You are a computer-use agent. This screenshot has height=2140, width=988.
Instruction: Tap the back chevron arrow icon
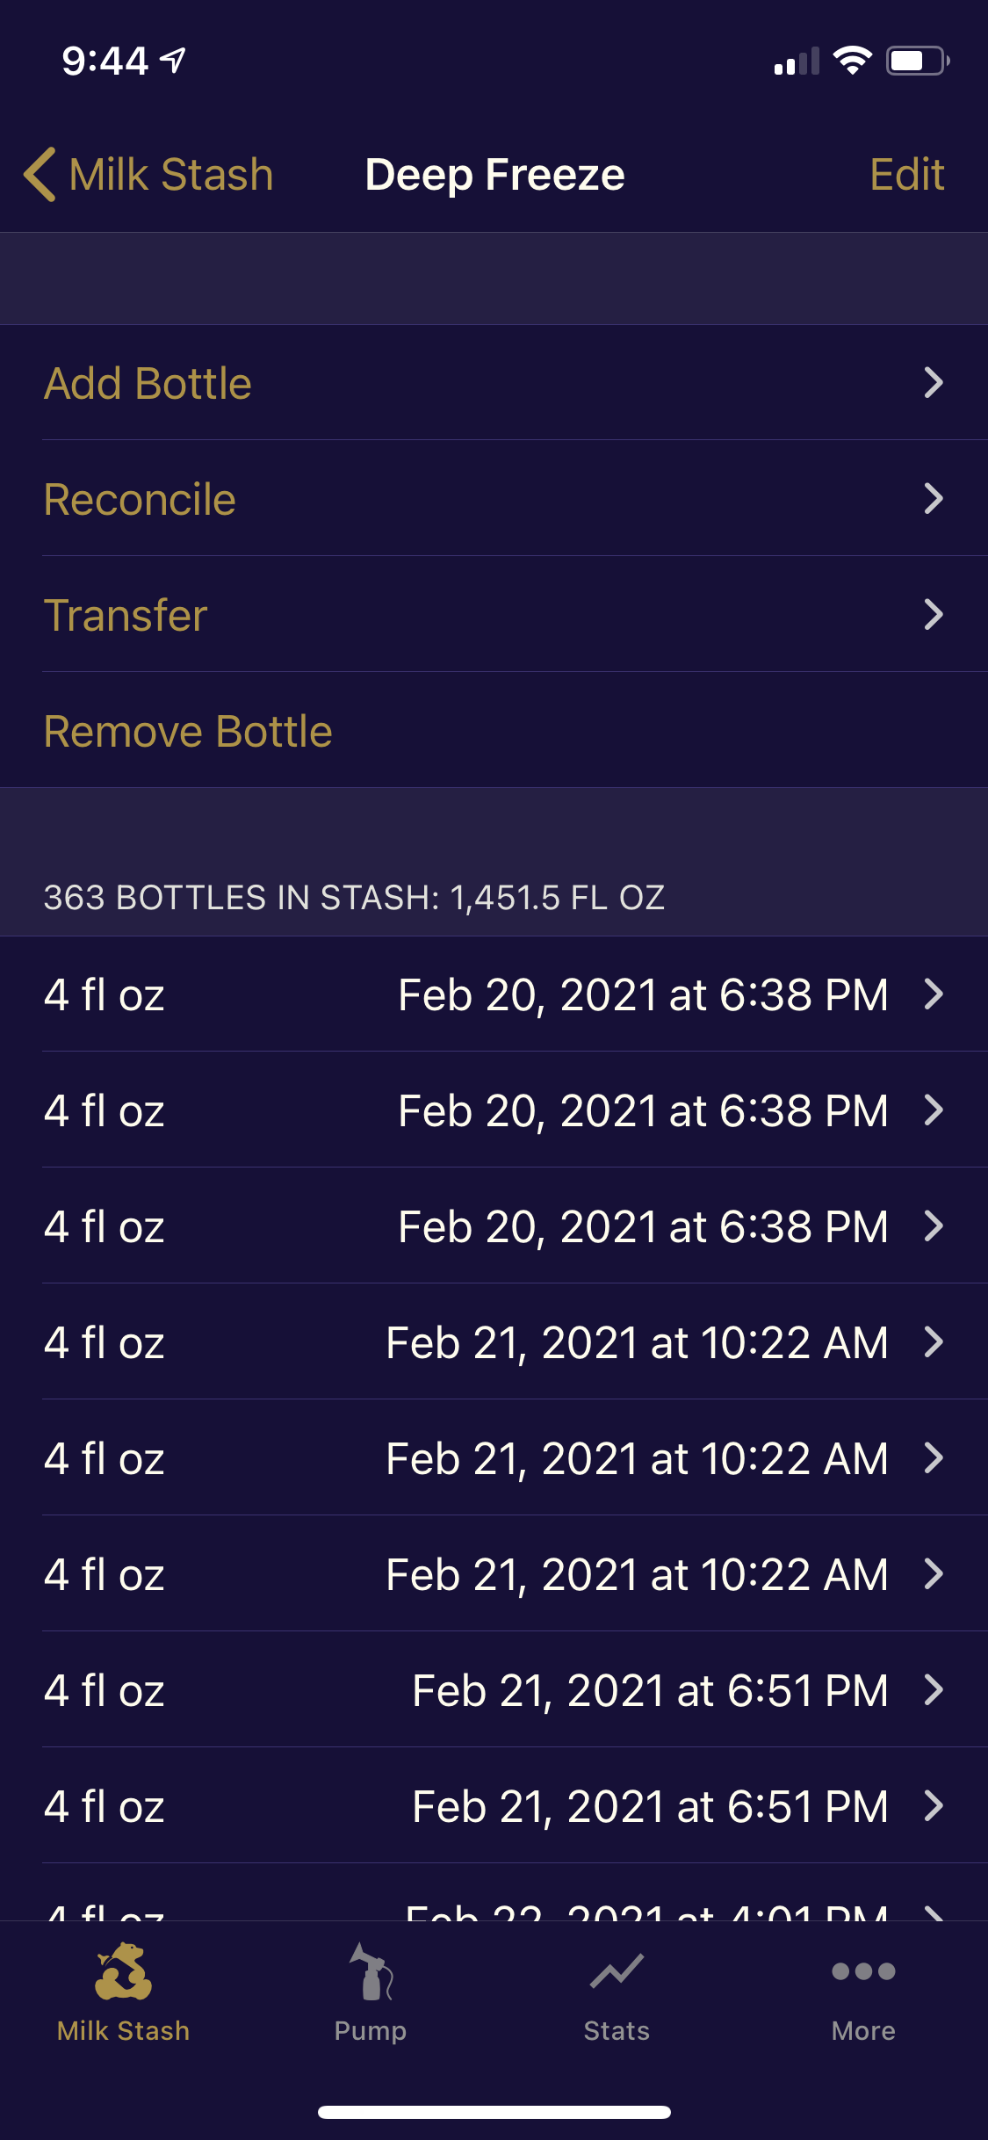[x=40, y=174]
